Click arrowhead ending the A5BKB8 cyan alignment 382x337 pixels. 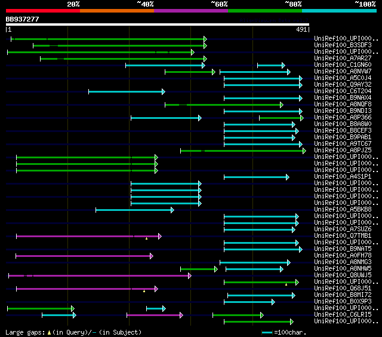pyautogui.click(x=172, y=210)
